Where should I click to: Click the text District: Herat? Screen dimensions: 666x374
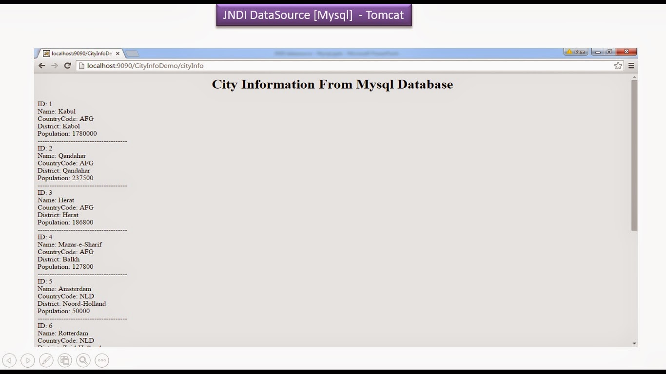coord(58,215)
